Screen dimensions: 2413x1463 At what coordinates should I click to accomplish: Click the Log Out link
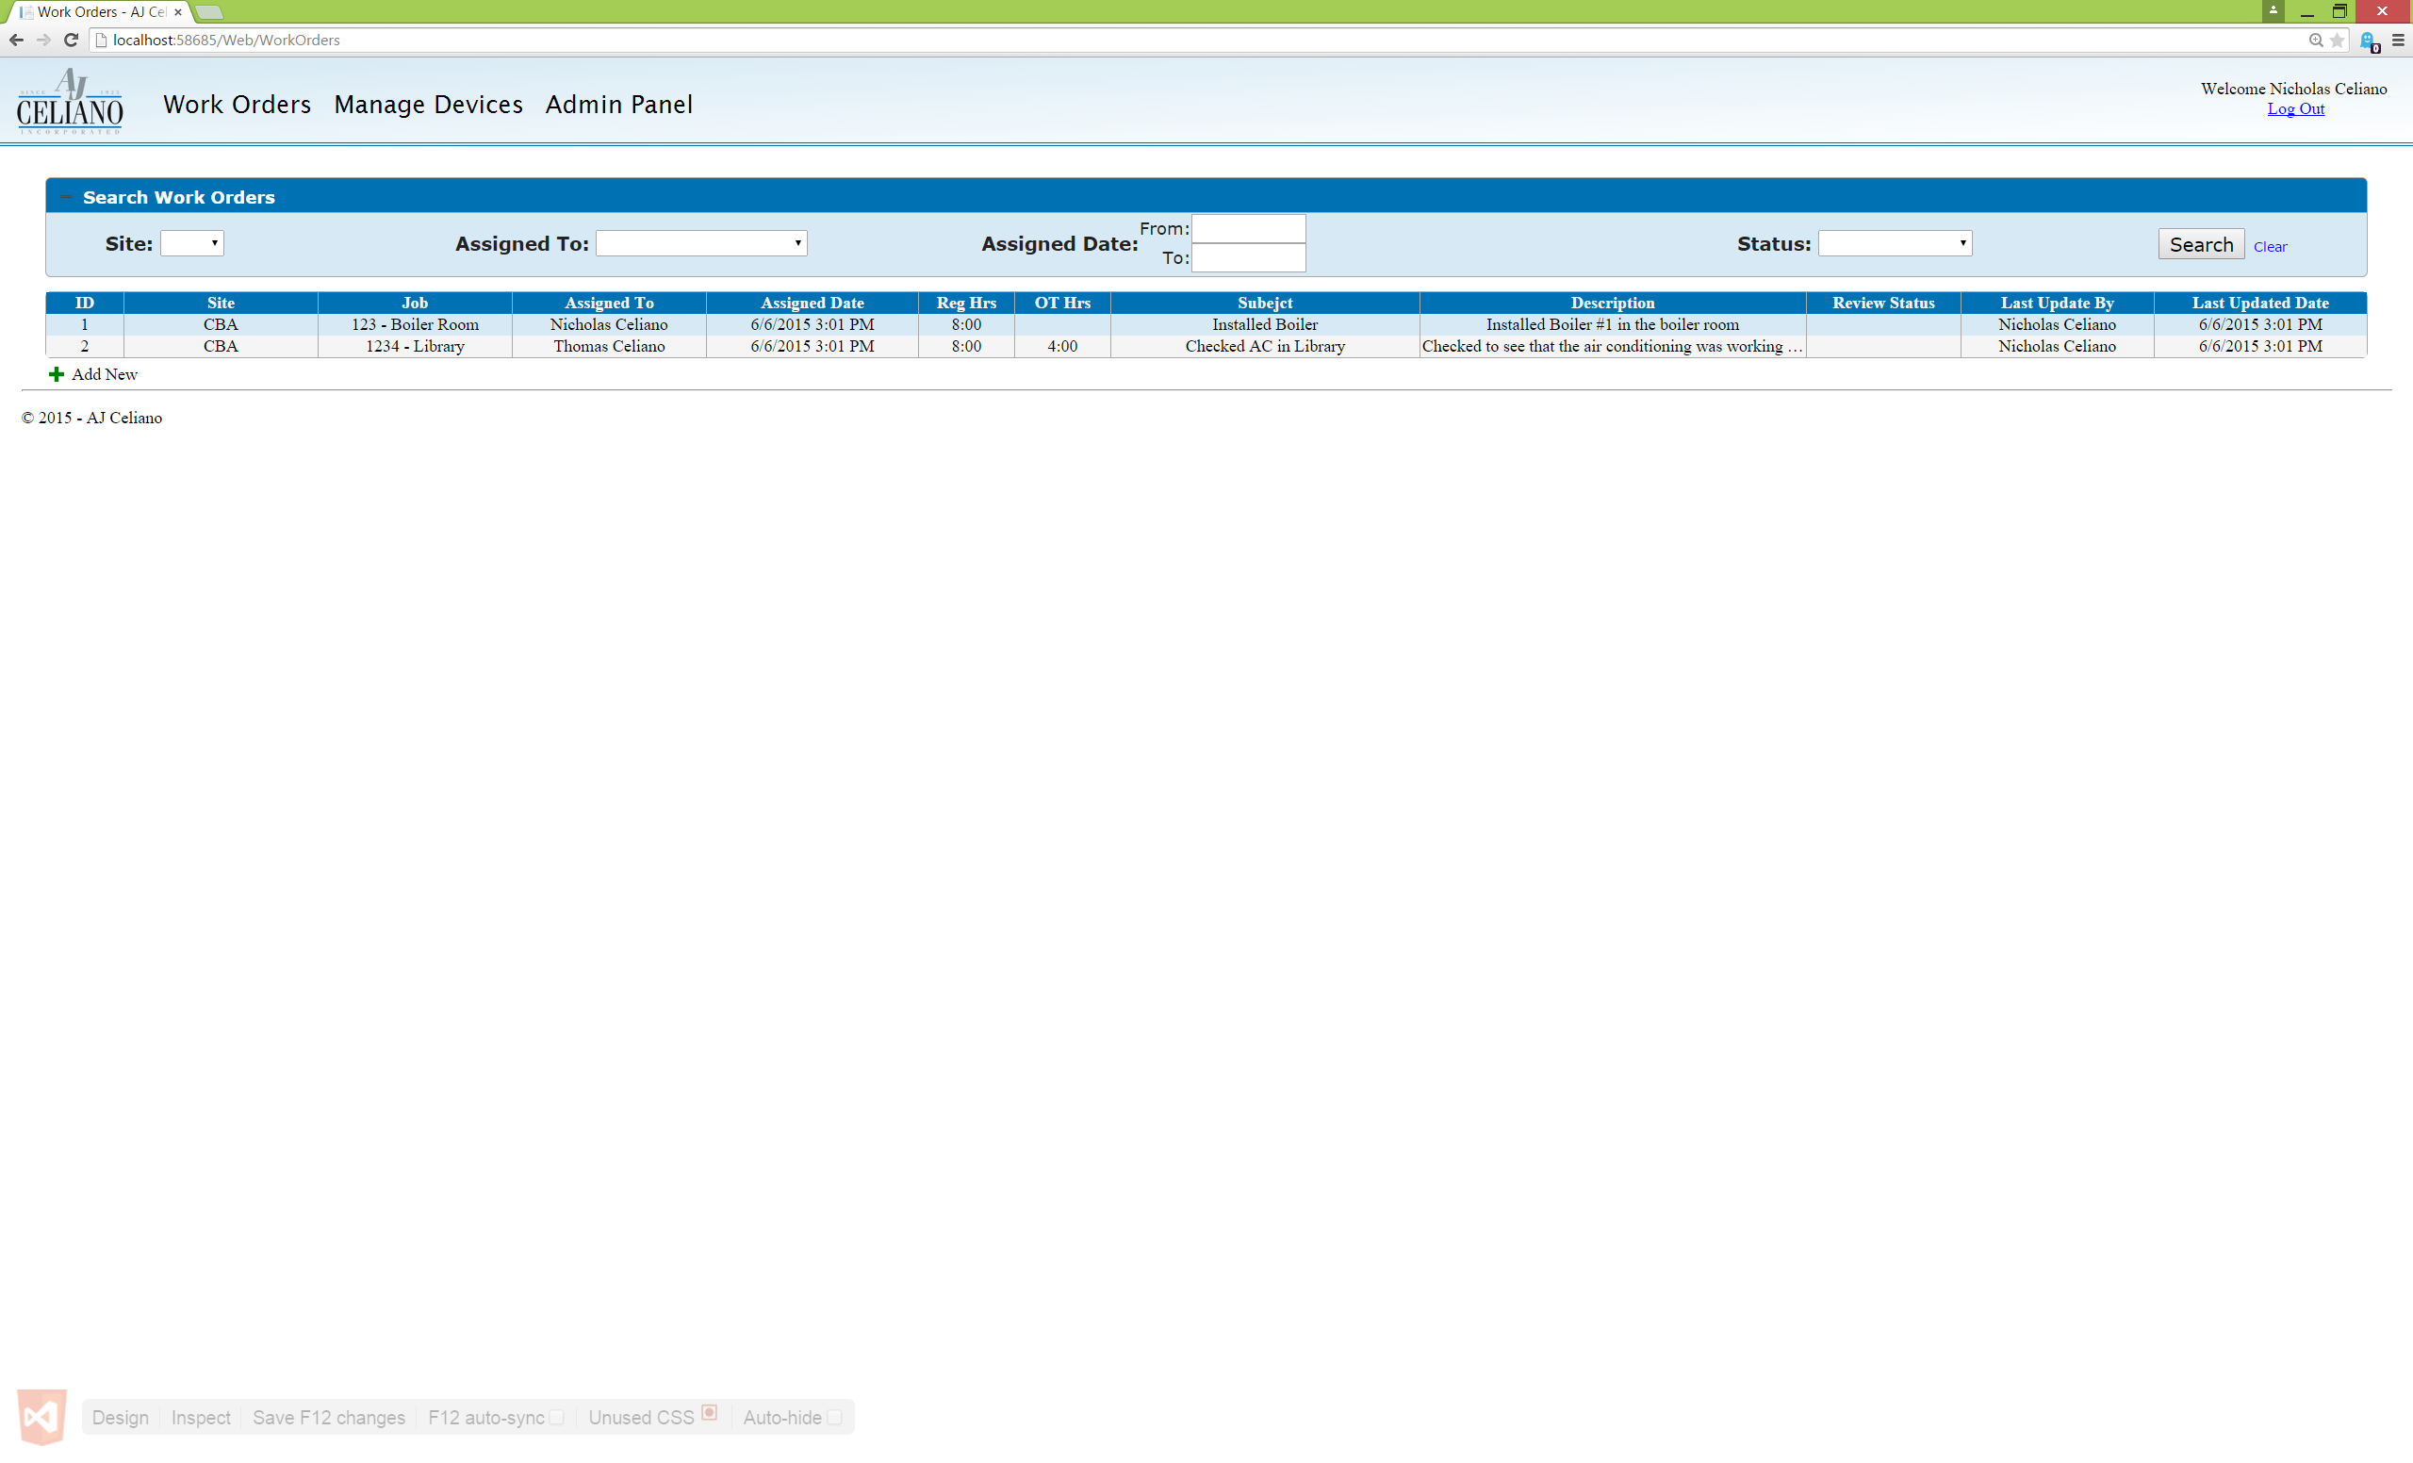click(x=2295, y=108)
